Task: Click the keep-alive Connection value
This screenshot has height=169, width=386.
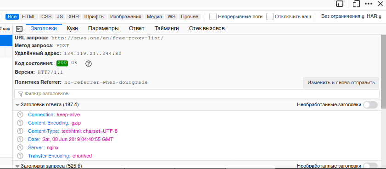Action: pos(68,114)
